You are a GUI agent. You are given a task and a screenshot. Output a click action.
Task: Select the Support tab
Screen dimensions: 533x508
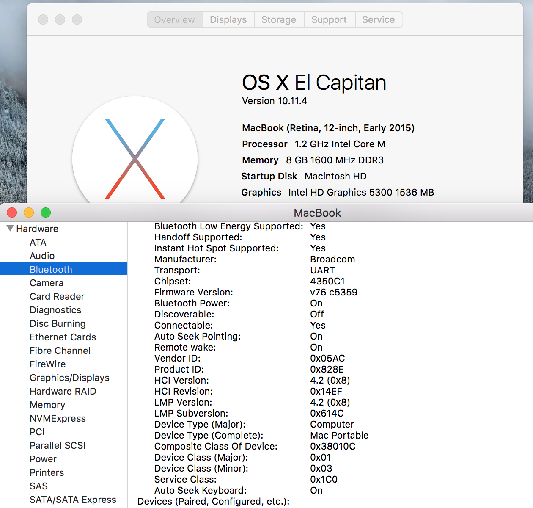tap(329, 19)
